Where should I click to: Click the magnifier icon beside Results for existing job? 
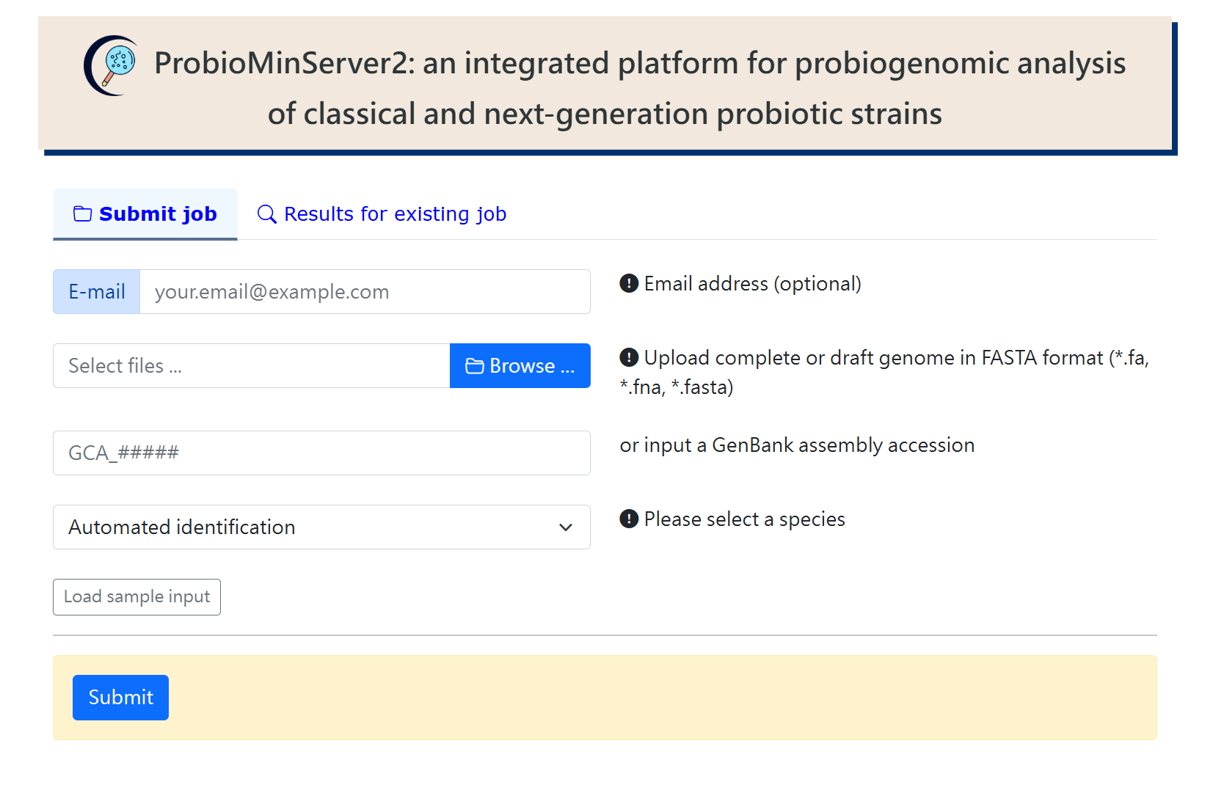tap(266, 214)
